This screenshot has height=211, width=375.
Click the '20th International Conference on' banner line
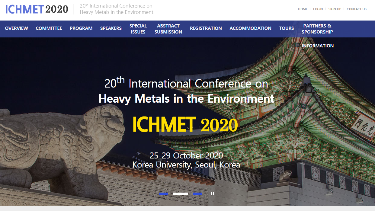[186, 83]
